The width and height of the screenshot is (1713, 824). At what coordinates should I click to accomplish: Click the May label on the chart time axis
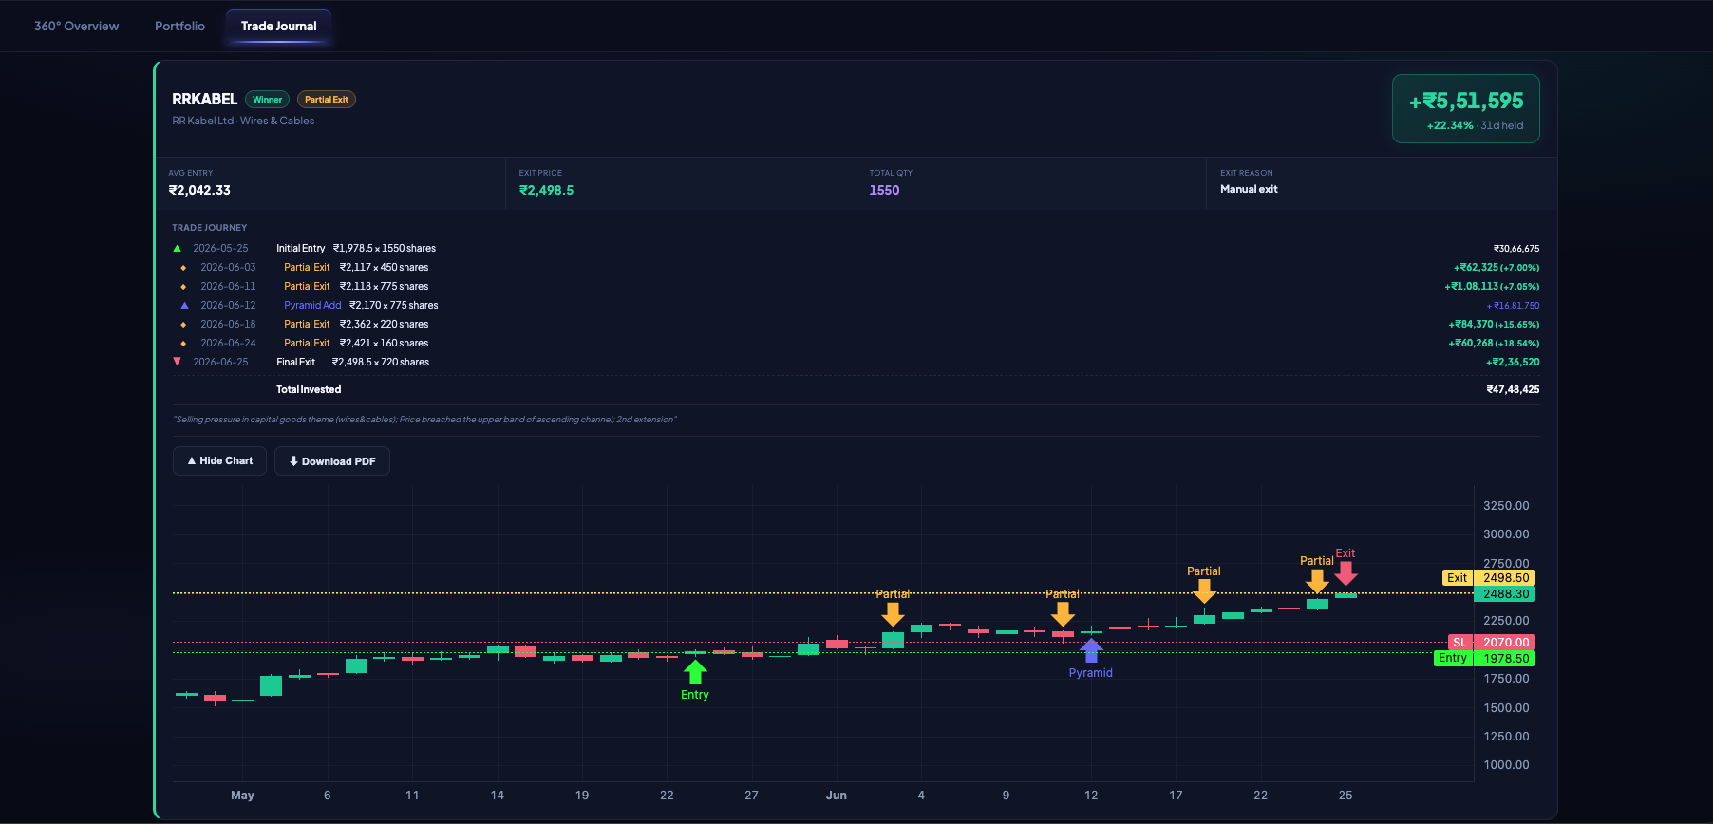point(242,796)
